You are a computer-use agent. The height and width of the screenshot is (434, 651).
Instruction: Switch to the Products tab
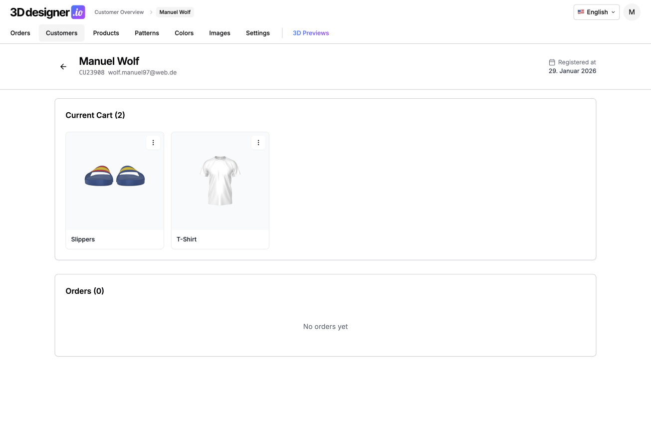tap(106, 33)
